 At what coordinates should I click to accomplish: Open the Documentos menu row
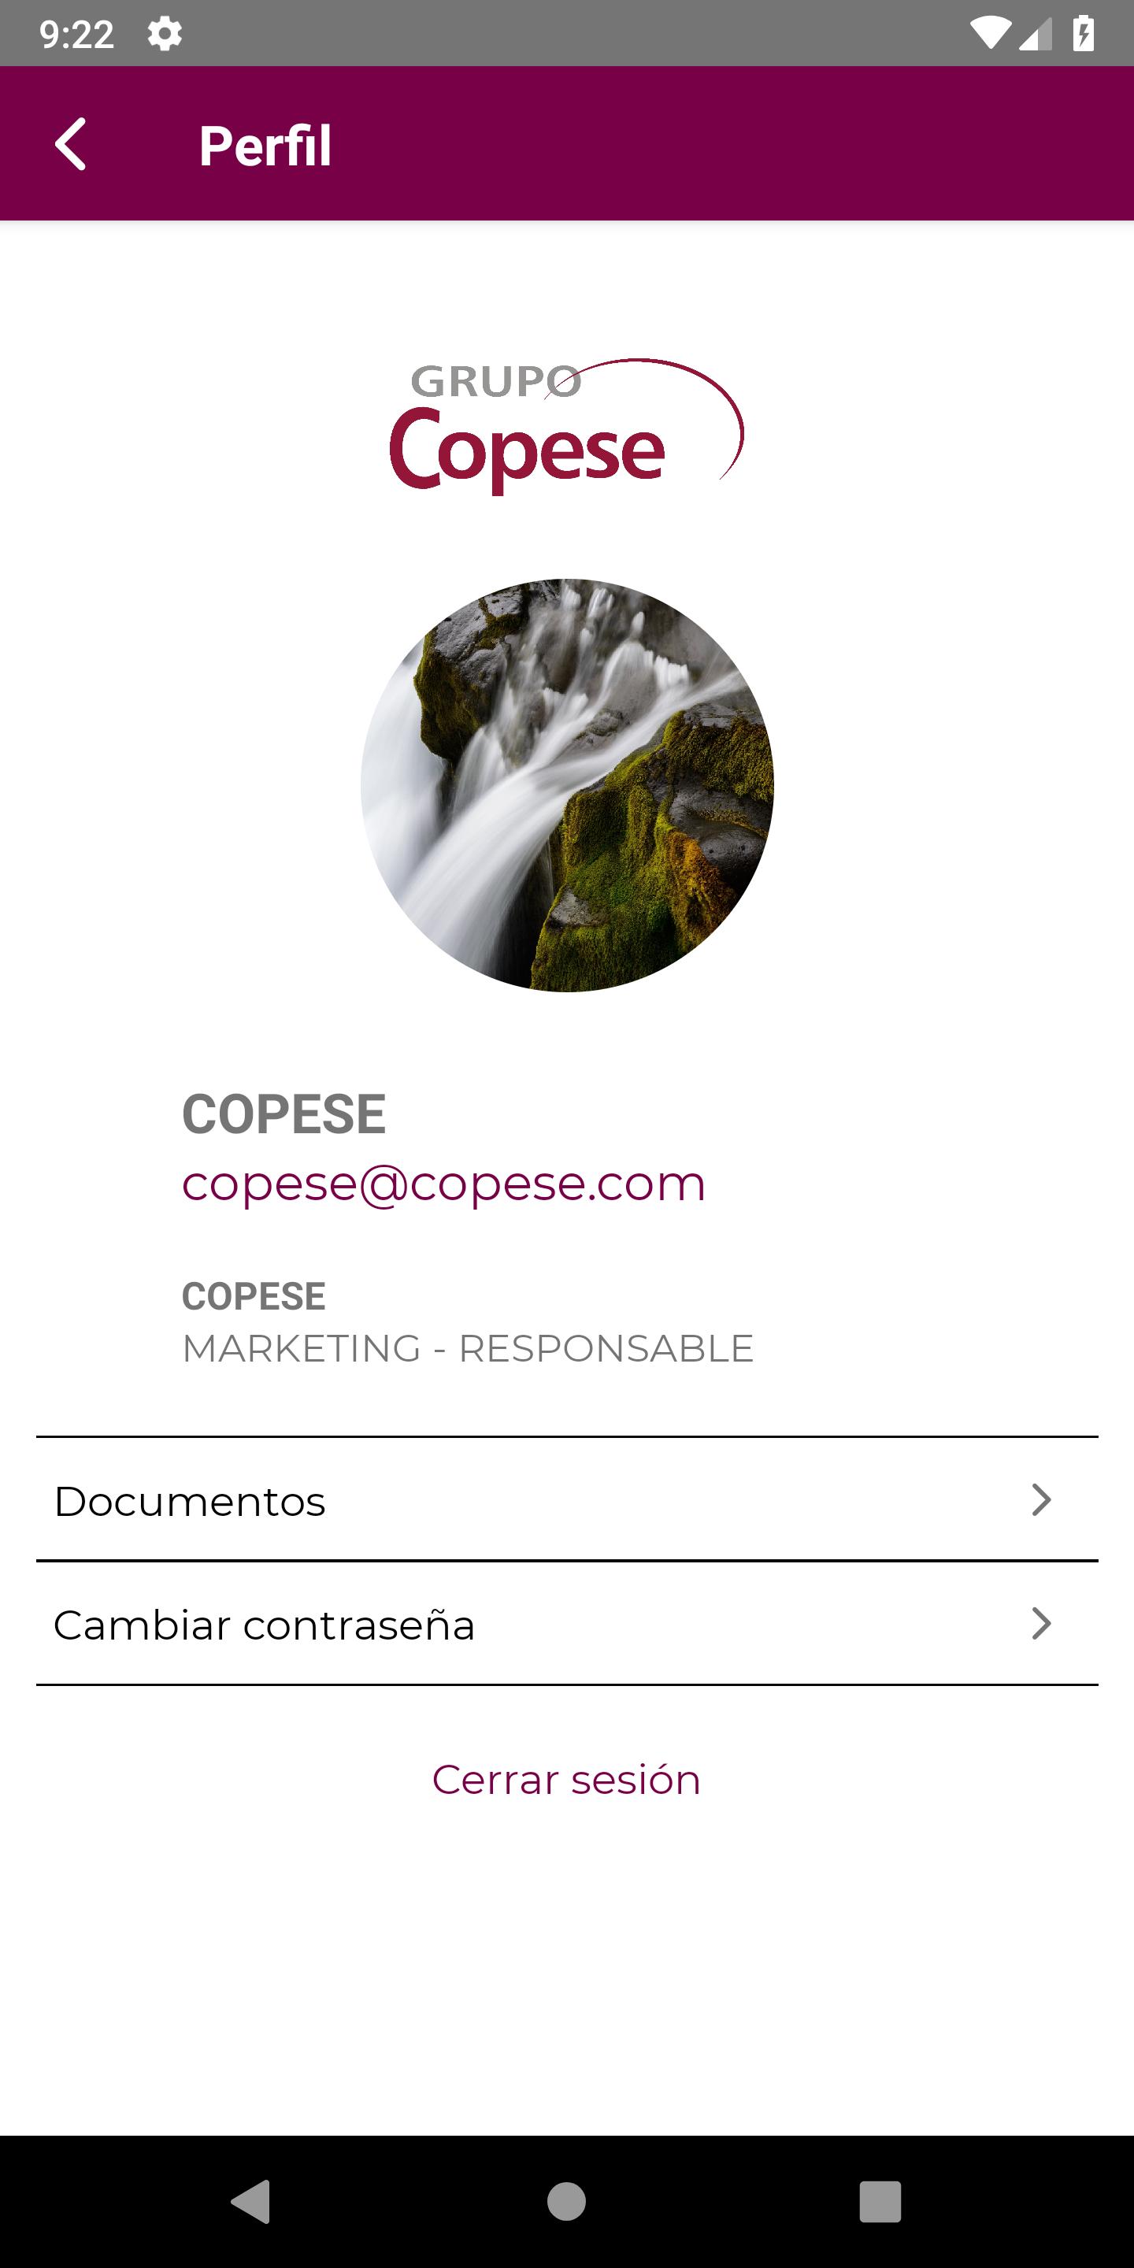coord(567,1499)
